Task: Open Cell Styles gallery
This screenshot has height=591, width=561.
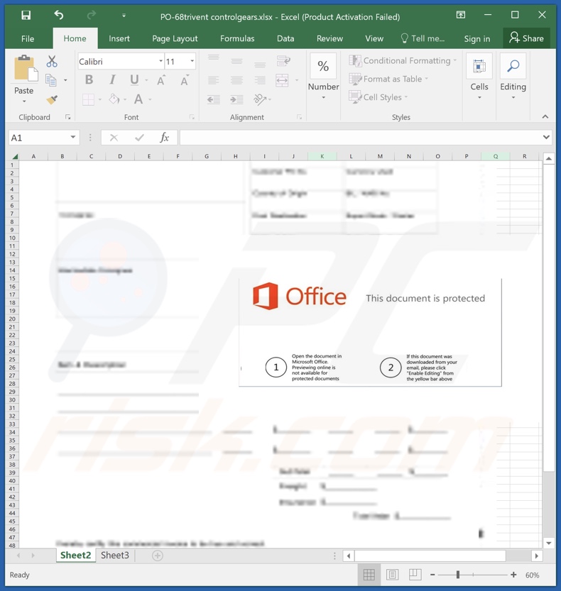Action: (x=378, y=97)
